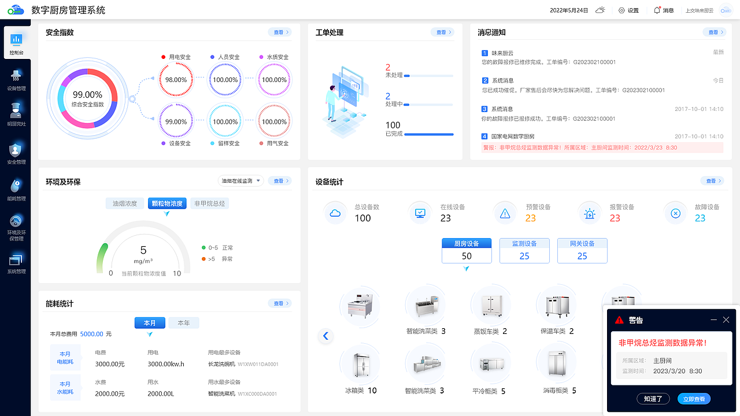Click the 处理中 progress bar

(428, 105)
